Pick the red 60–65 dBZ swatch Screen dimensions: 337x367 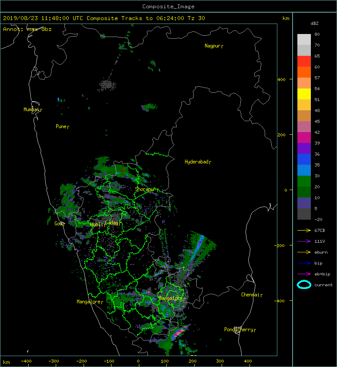(x=304, y=61)
